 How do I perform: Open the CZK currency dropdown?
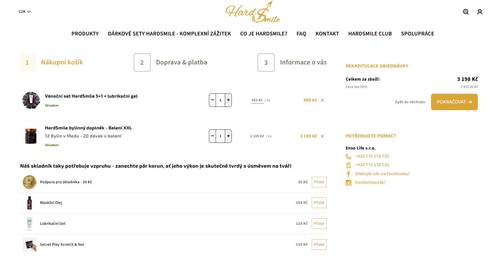click(25, 11)
